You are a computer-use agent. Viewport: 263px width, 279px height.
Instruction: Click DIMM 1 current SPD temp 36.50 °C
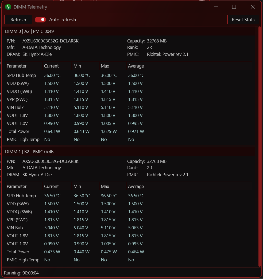(x=52, y=196)
